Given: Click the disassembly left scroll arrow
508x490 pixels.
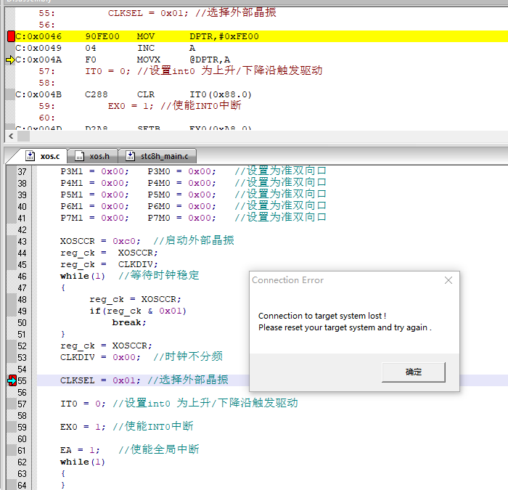Looking at the screenshot, I should pos(11,136).
